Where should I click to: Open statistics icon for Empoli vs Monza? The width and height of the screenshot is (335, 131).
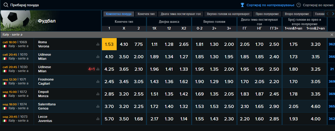point(98,94)
